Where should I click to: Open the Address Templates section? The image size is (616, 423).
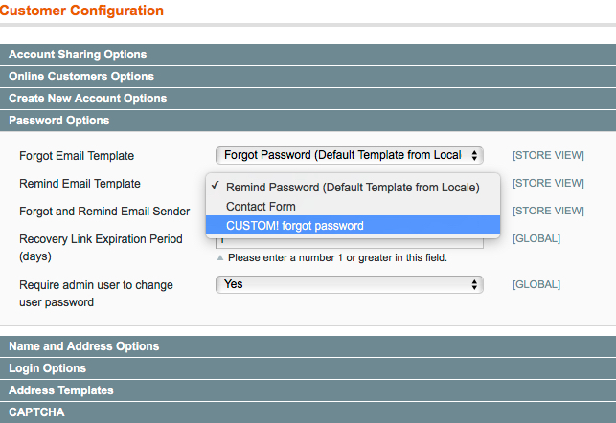click(x=308, y=390)
